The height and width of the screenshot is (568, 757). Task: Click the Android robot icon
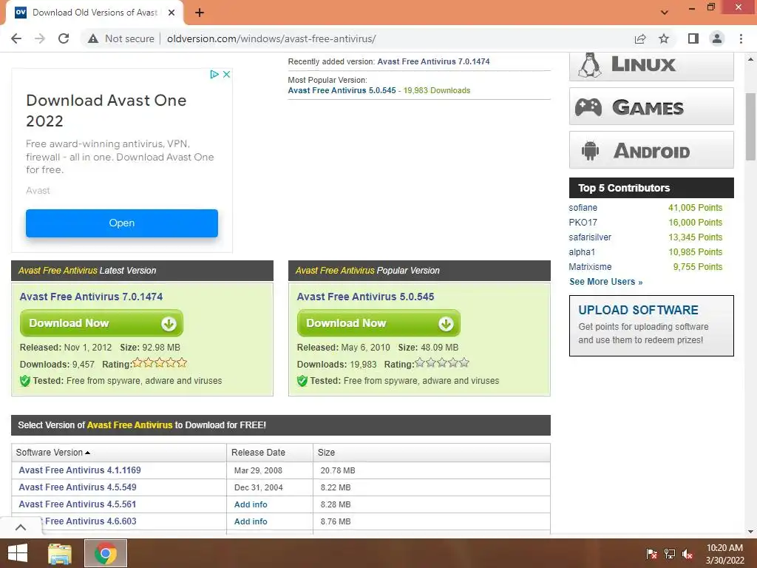[590, 150]
